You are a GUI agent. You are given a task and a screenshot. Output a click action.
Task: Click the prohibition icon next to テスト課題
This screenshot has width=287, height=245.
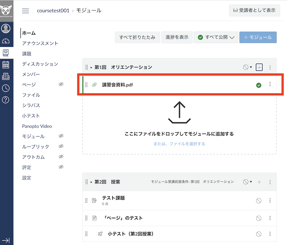259,200
